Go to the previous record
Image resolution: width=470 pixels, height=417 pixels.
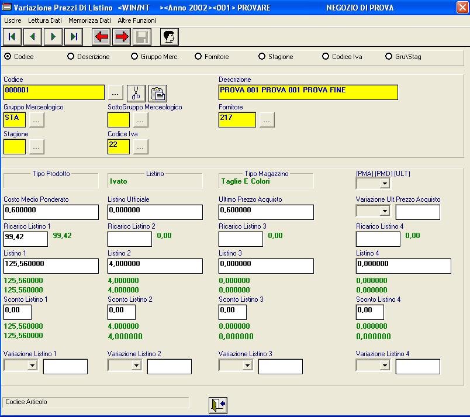point(32,37)
